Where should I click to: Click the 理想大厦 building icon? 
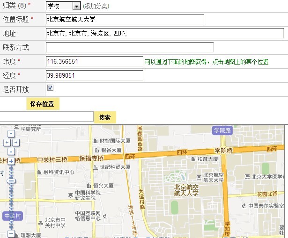coord(16,235)
